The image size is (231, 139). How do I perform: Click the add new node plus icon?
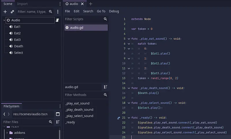(5, 12)
